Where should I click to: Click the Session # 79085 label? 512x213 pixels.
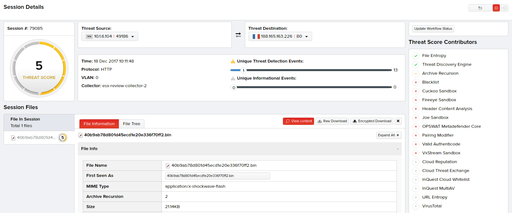[25, 29]
